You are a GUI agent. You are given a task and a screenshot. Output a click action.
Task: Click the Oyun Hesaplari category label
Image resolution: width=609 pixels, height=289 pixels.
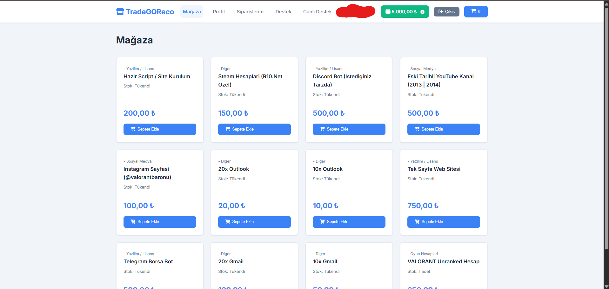[x=423, y=254]
